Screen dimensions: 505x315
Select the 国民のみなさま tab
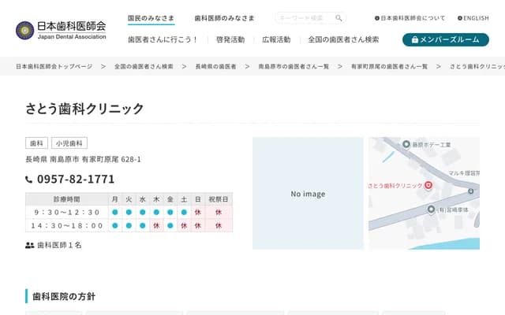(x=151, y=18)
